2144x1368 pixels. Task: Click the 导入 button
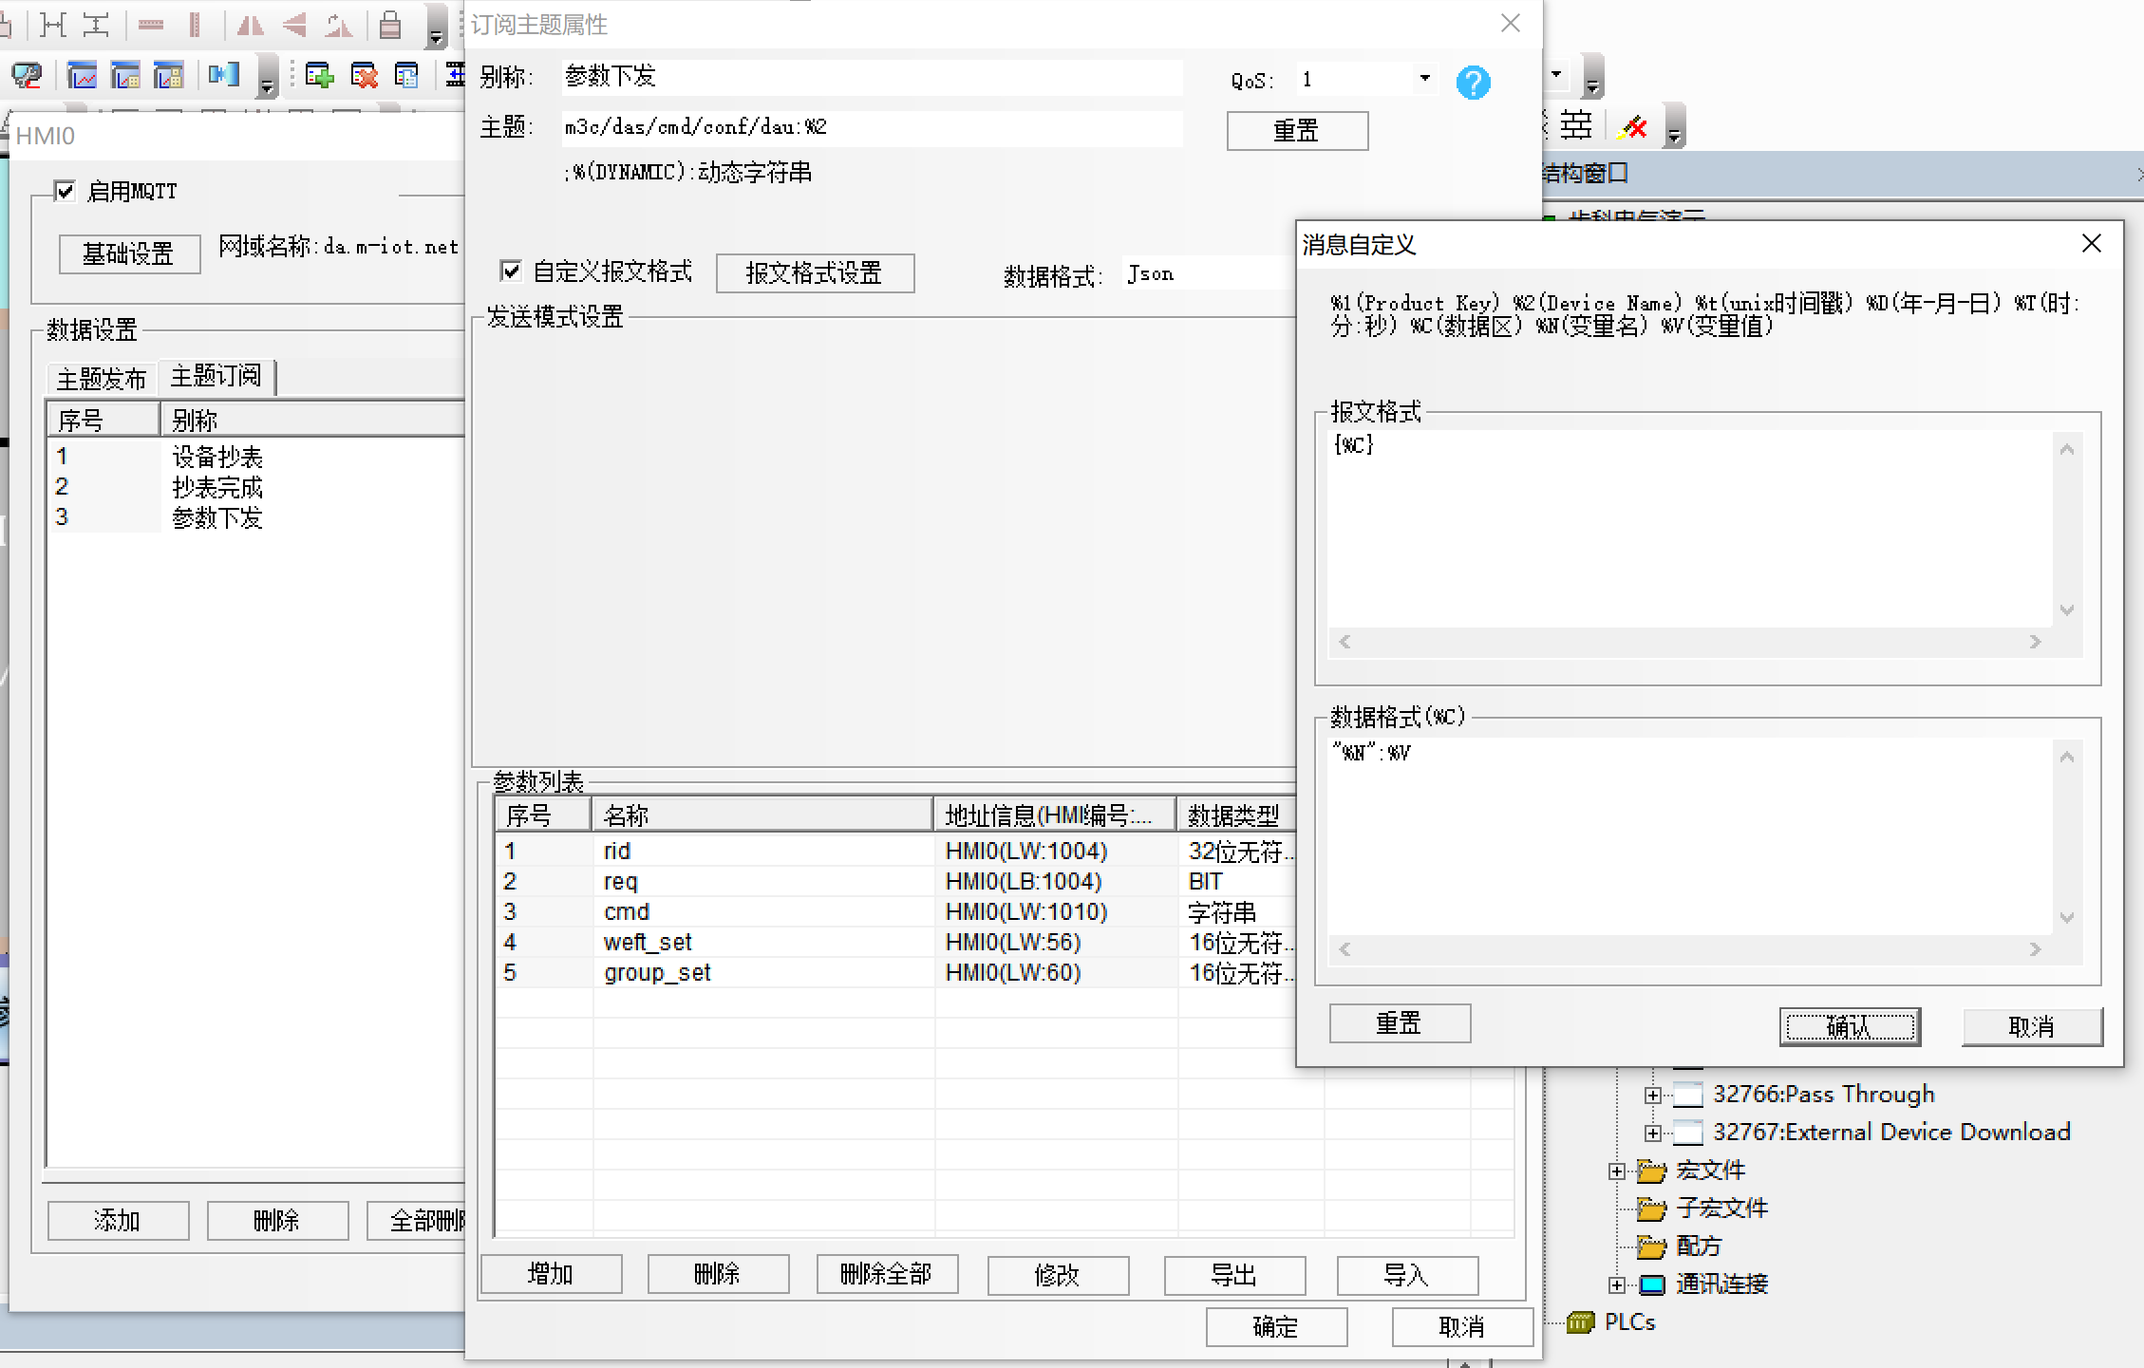click(x=1407, y=1276)
